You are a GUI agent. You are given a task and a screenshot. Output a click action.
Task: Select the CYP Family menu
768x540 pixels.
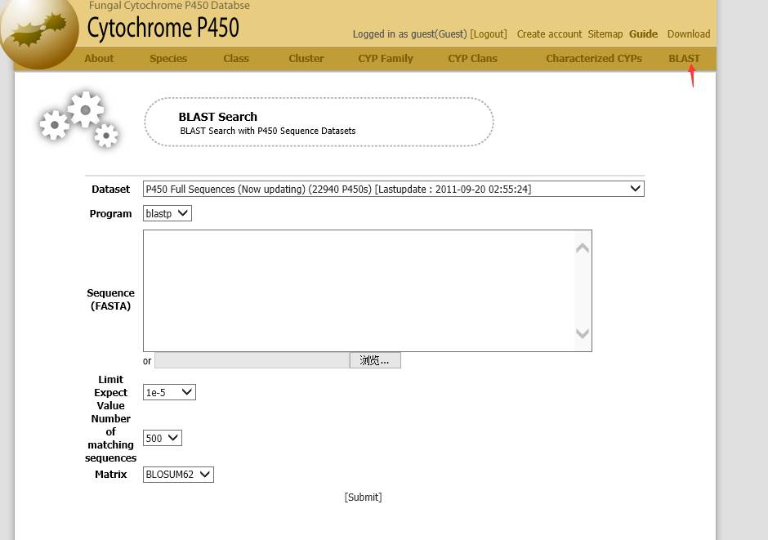(x=386, y=58)
